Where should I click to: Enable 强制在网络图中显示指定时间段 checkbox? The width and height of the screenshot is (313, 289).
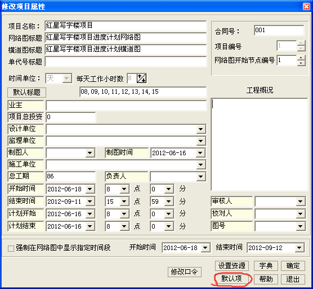11,248
